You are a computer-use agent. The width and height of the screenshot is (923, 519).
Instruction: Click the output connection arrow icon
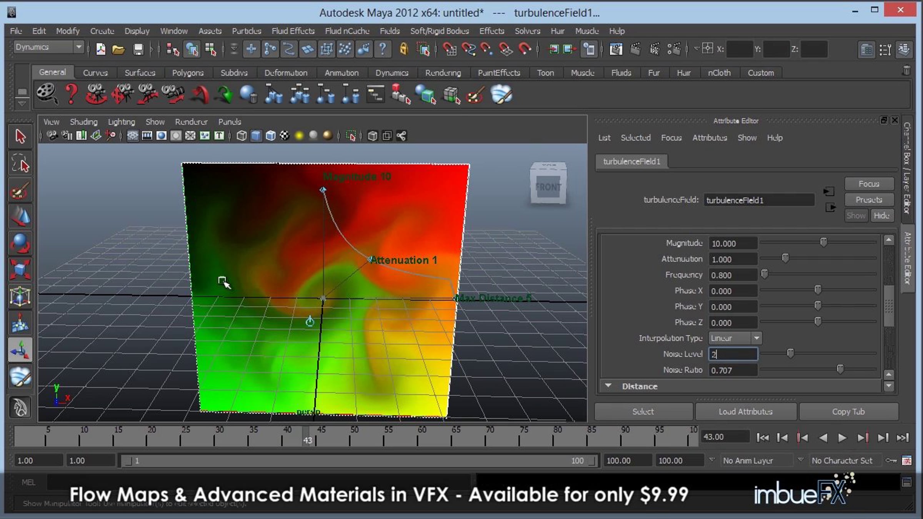click(x=830, y=208)
